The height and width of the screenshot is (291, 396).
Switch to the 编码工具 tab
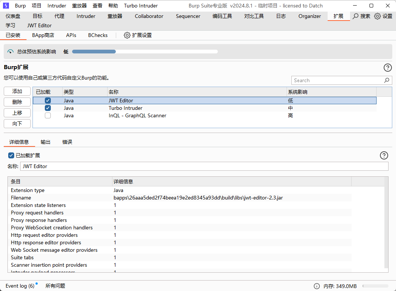(x=222, y=16)
